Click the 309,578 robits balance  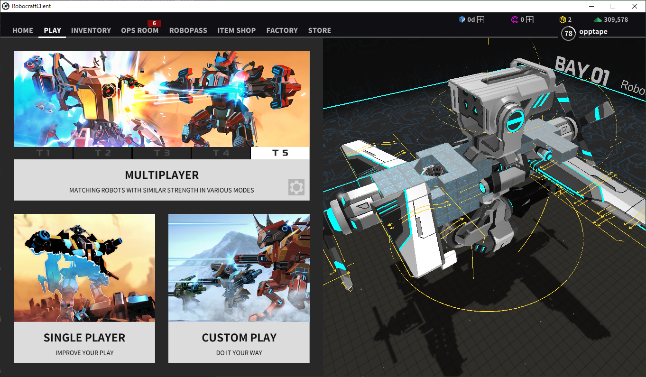(x=616, y=20)
